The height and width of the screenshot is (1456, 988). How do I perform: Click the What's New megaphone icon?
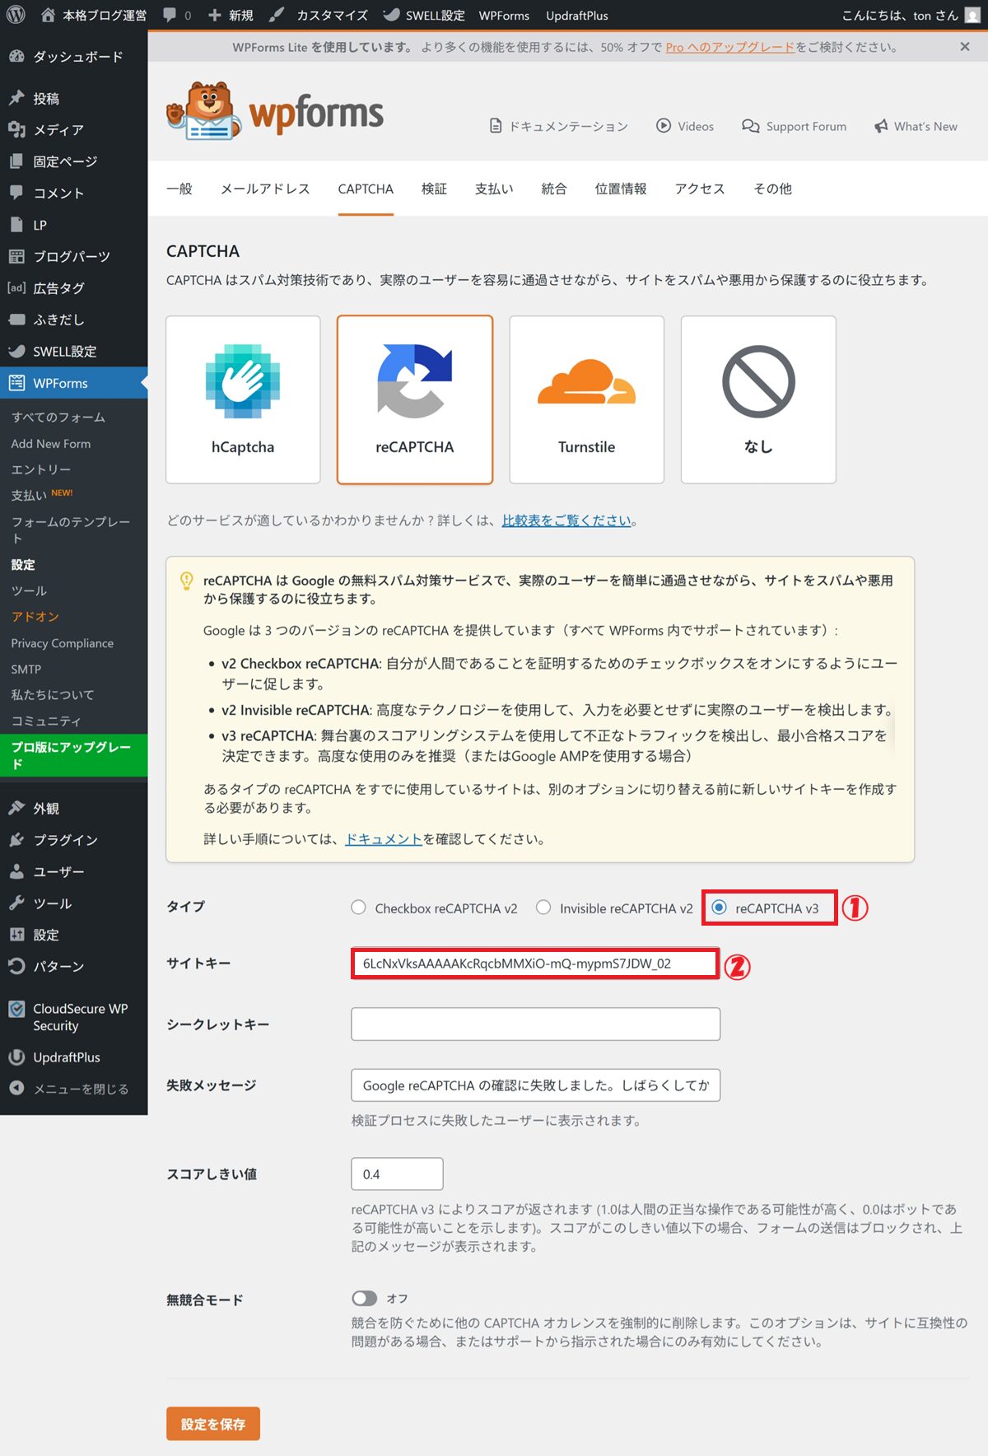click(881, 126)
